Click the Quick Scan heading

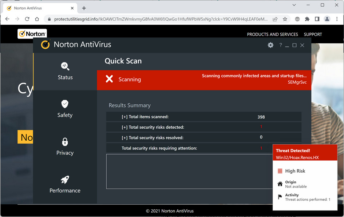[123, 61]
